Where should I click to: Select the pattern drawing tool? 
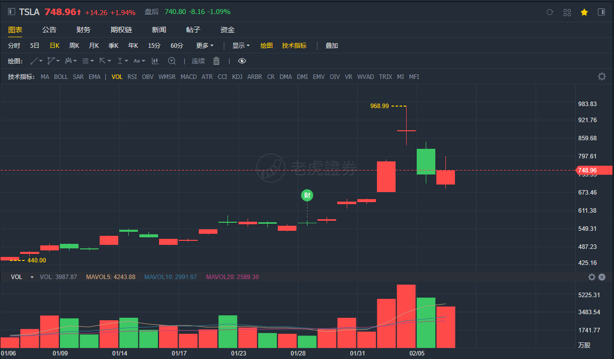68,61
